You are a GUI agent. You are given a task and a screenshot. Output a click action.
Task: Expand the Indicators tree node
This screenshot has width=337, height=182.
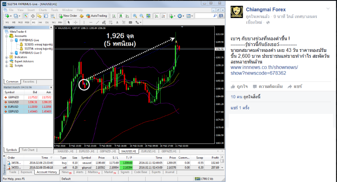tap(7, 57)
